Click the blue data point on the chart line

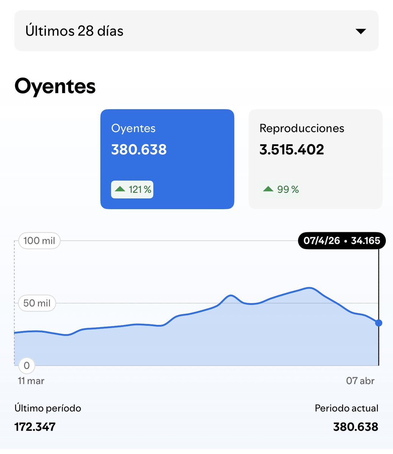[x=379, y=323]
